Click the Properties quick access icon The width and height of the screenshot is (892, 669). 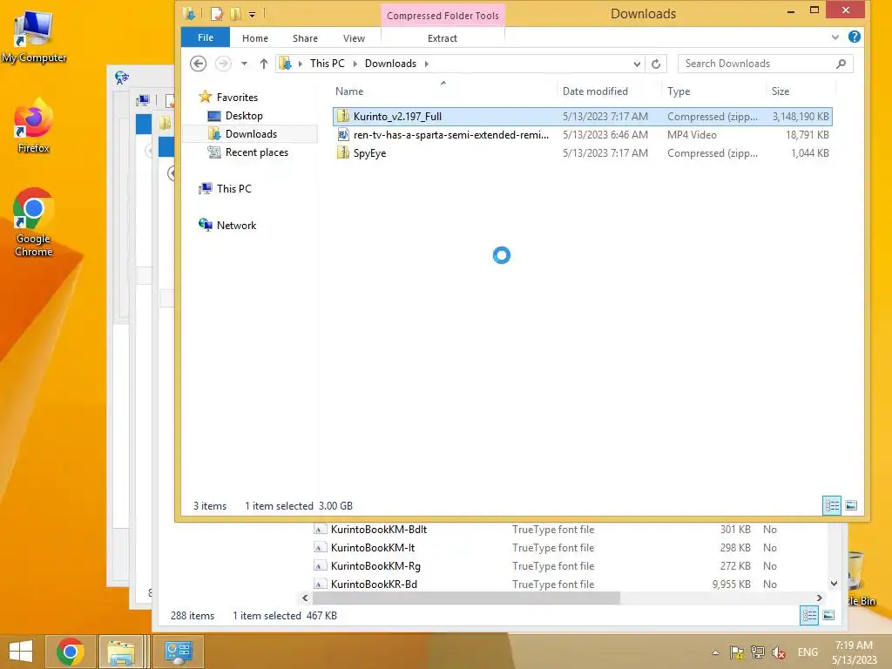click(x=217, y=14)
